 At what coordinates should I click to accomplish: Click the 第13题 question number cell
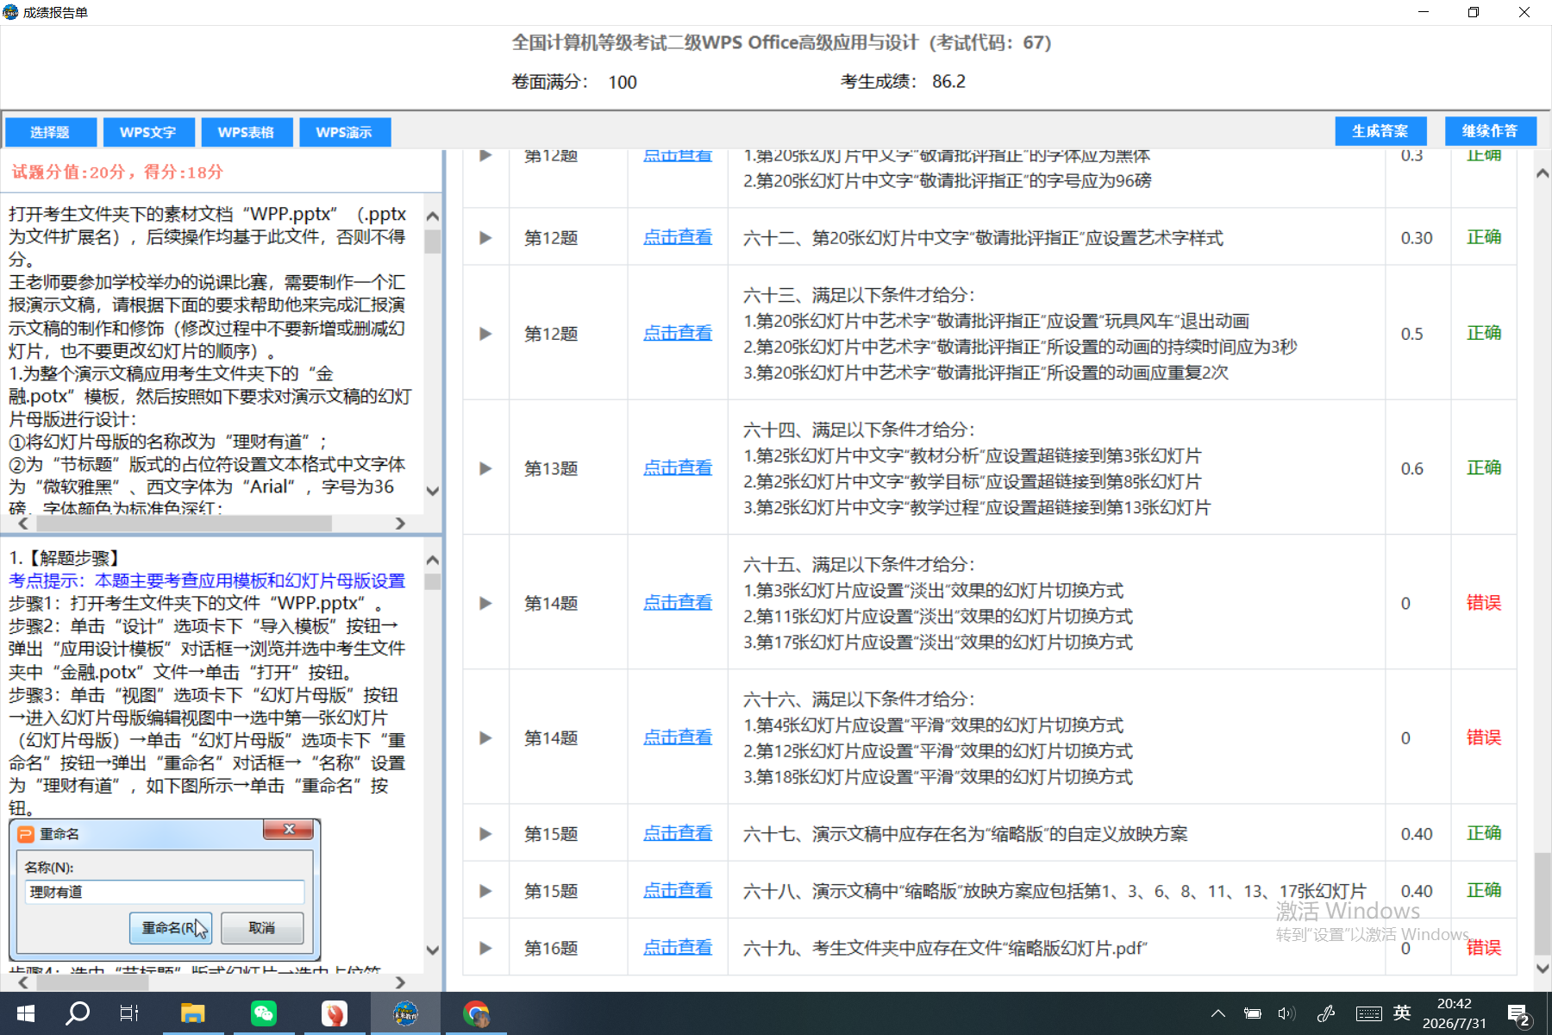(551, 468)
